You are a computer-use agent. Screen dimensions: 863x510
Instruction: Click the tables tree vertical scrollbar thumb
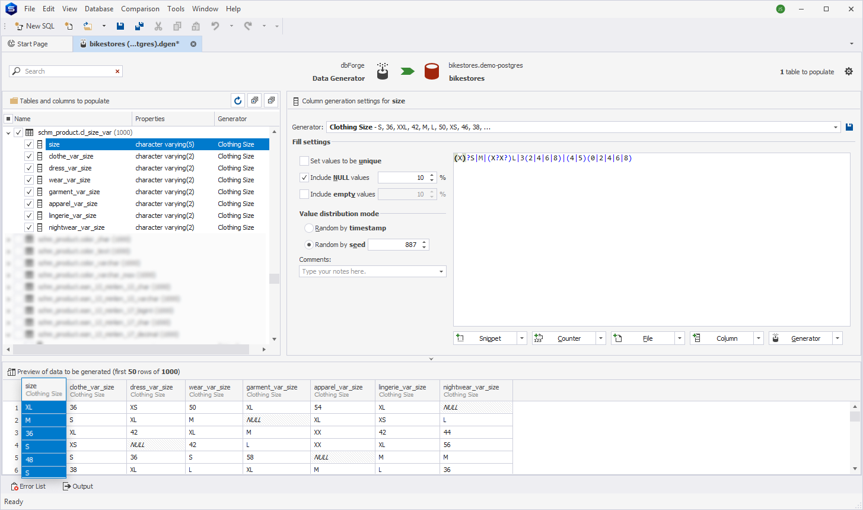point(274,278)
